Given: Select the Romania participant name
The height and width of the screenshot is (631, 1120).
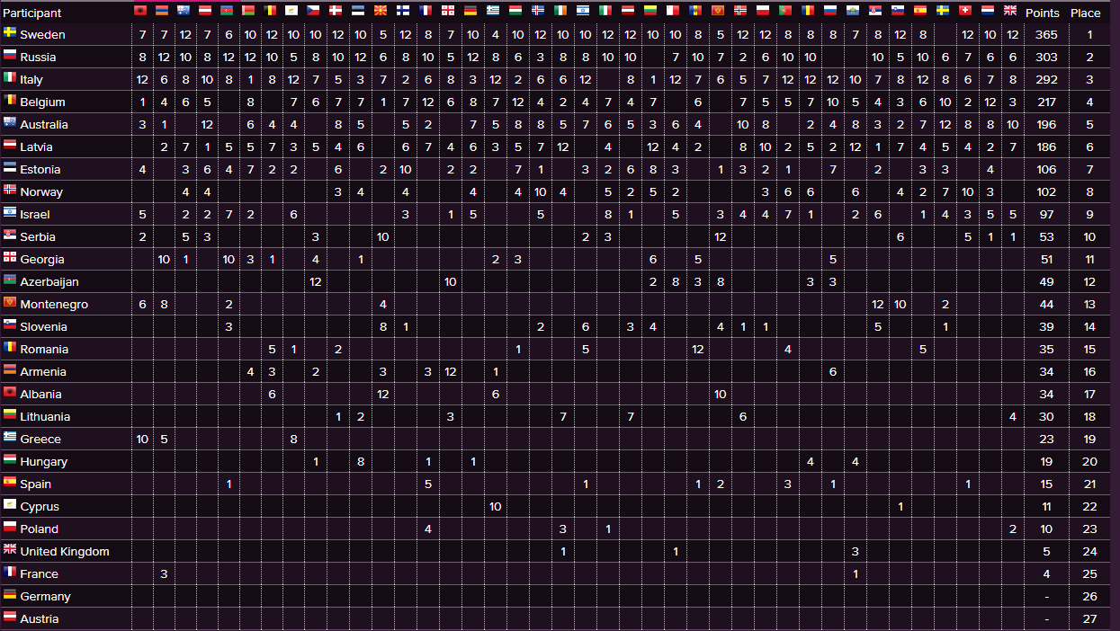Looking at the screenshot, I should (44, 349).
